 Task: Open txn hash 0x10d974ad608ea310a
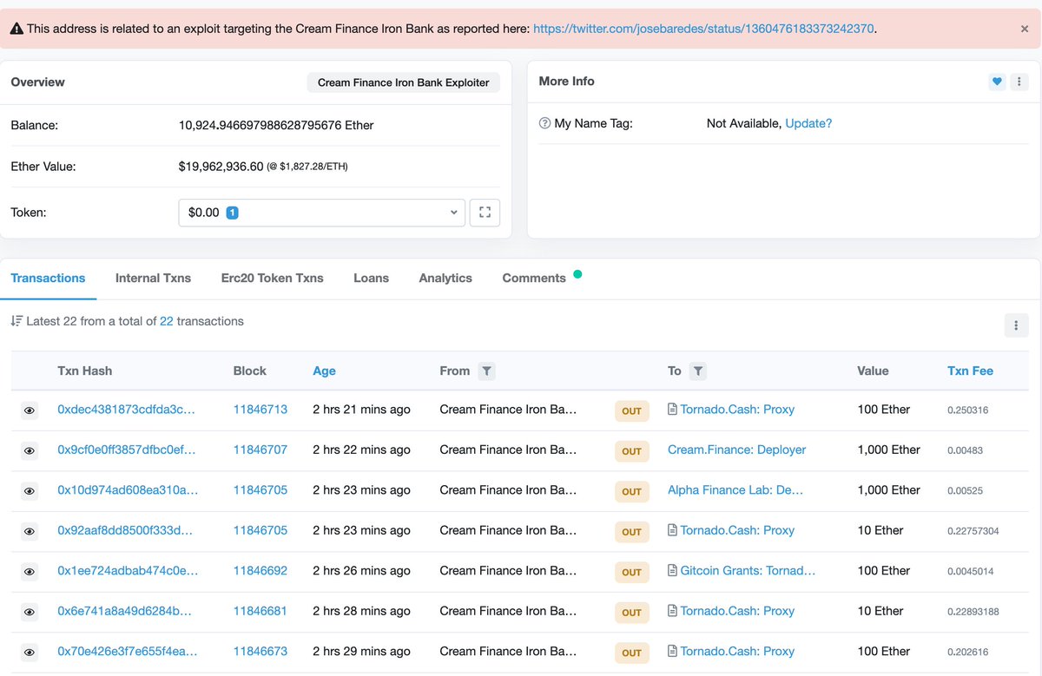[x=128, y=489]
